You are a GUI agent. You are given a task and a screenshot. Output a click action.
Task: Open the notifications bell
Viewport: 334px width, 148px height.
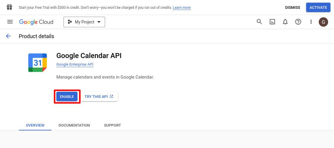[285, 22]
